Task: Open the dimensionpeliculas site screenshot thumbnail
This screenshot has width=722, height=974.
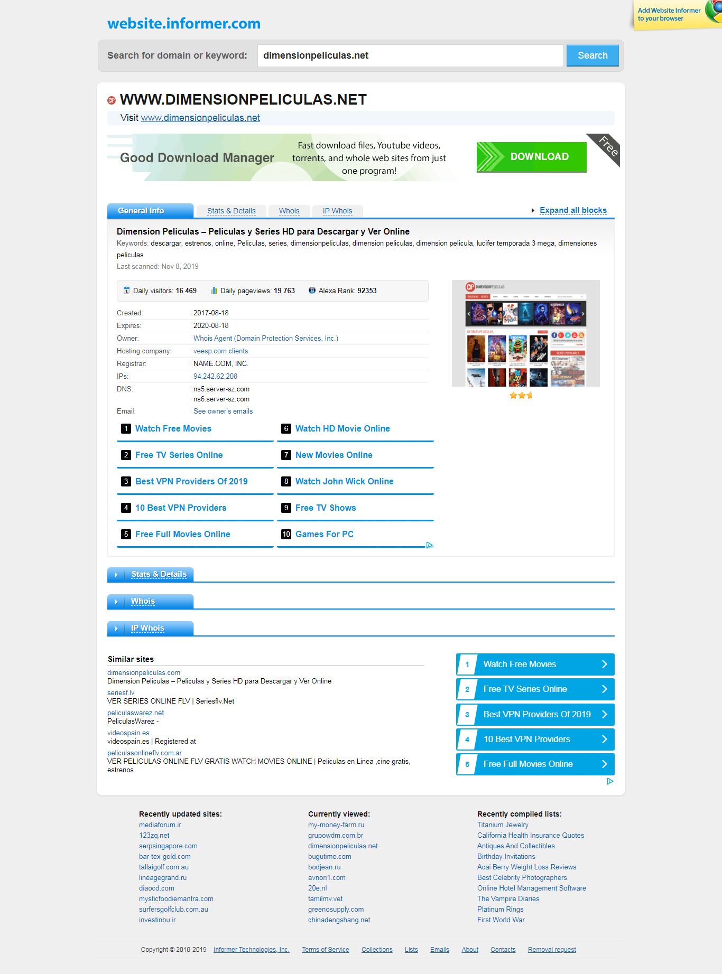Action: click(526, 333)
